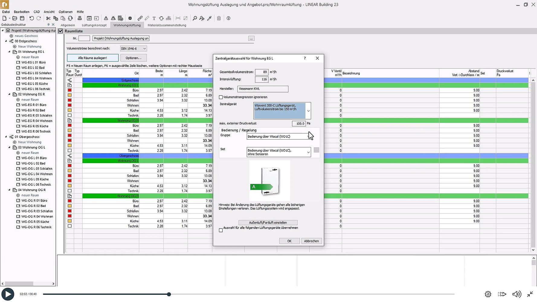The image size is (537, 302).
Task: Click the scissors cut icon in toolbar
Action: [x=48, y=18]
